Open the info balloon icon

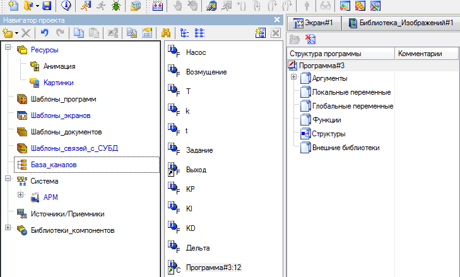(66, 6)
